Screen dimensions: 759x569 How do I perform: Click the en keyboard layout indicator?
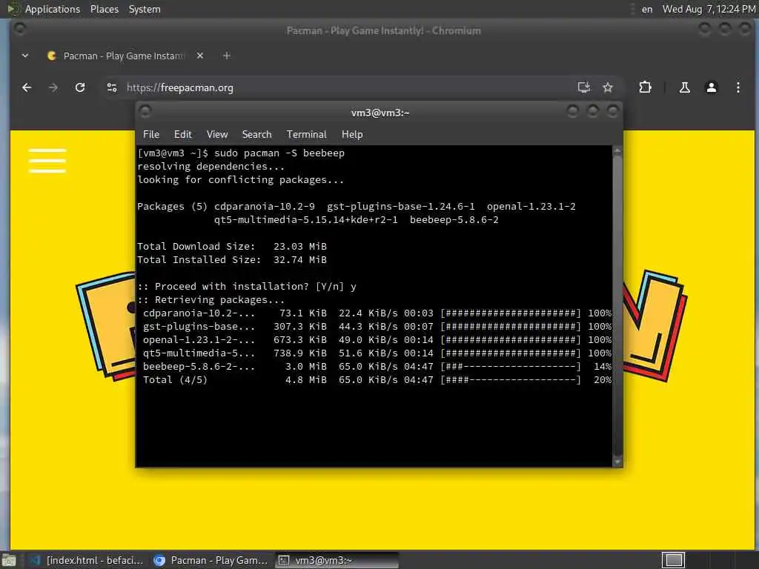(646, 9)
